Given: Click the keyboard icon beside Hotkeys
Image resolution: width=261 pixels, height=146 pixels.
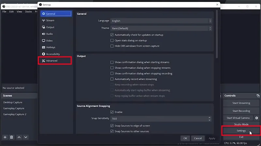Looking at the screenshot, I should (43, 47).
